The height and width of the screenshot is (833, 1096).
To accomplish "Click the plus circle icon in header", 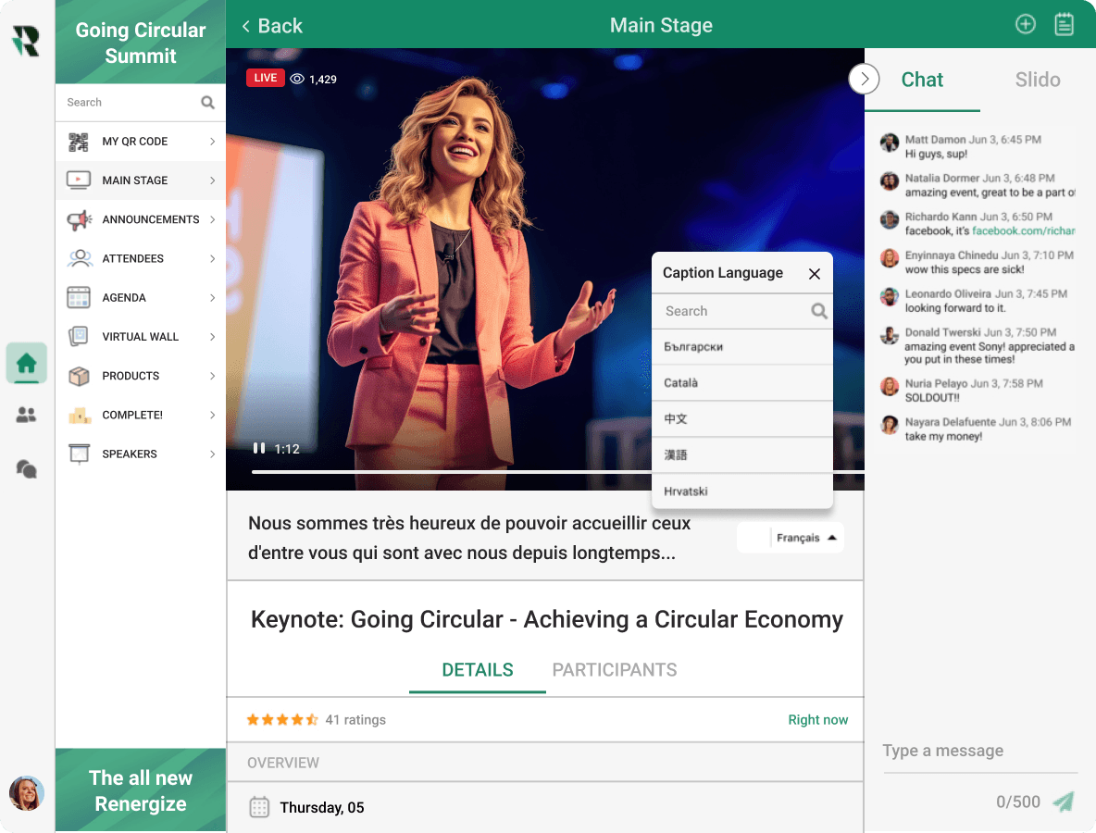I will coord(1026,24).
